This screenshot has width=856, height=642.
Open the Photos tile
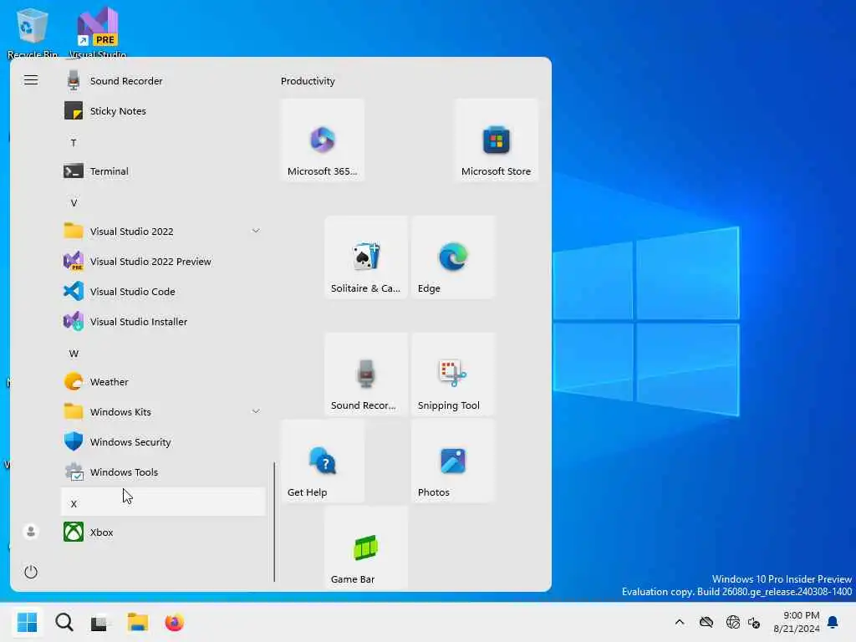[x=453, y=461]
